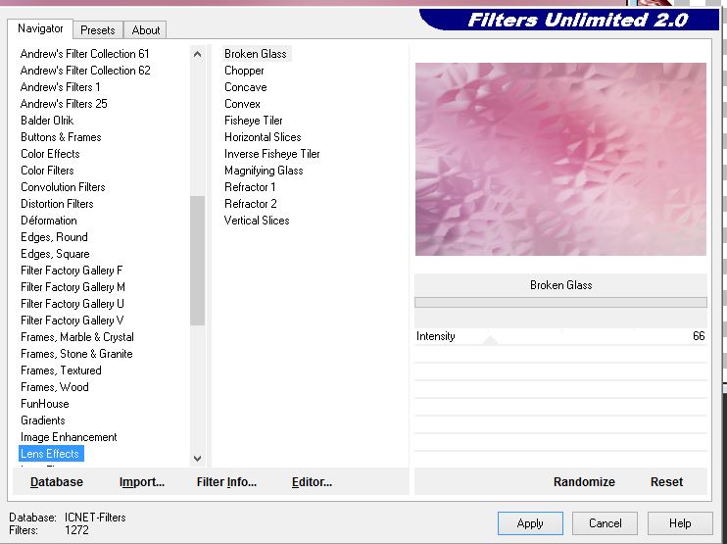This screenshot has height=544, width=727.
Task: Switch to the Presets tab
Action: pyautogui.click(x=97, y=30)
